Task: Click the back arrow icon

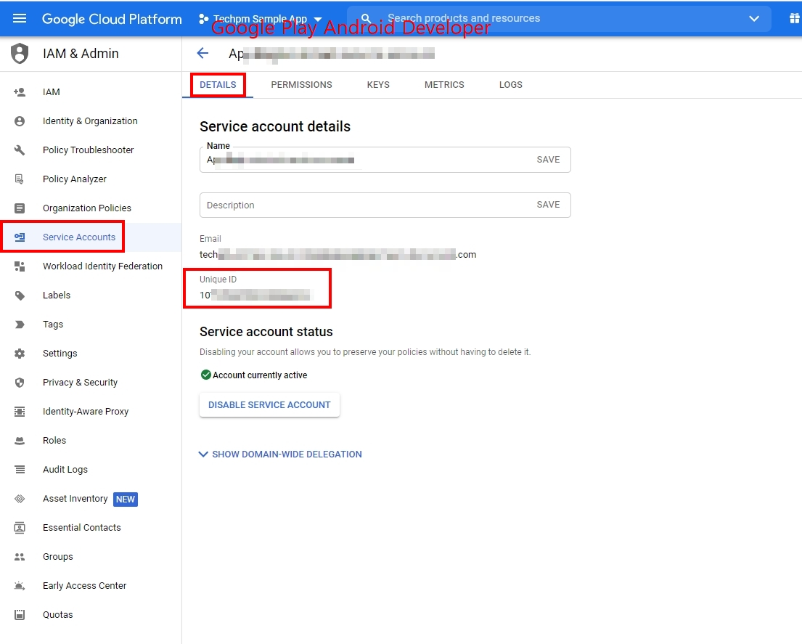Action: (202, 53)
